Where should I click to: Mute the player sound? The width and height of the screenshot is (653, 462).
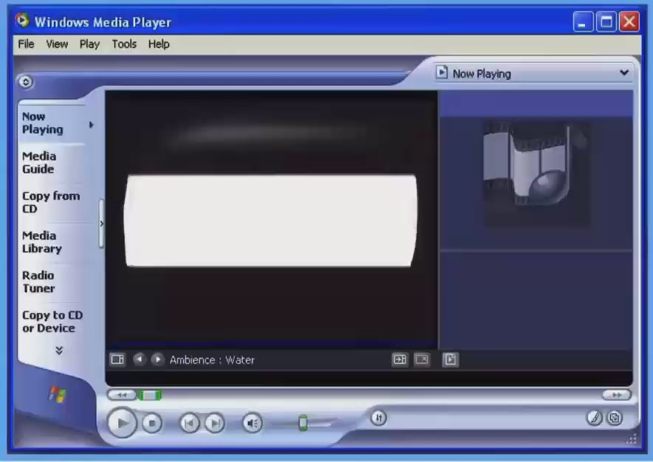(x=253, y=423)
